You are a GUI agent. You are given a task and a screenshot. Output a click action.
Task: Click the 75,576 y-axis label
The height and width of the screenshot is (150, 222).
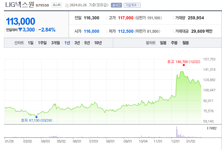pos(208,111)
